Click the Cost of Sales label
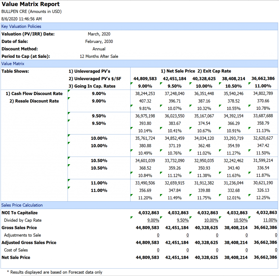The width and height of the screenshot is (279, 276). [16, 250]
